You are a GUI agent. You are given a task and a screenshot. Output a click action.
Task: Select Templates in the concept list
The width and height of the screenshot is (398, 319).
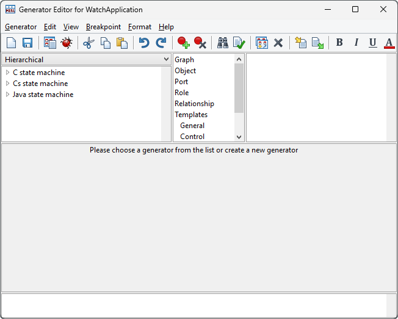pos(191,115)
